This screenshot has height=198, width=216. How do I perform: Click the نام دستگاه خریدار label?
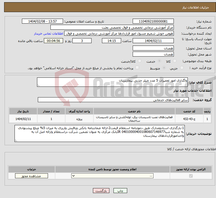(x=199, y=27)
